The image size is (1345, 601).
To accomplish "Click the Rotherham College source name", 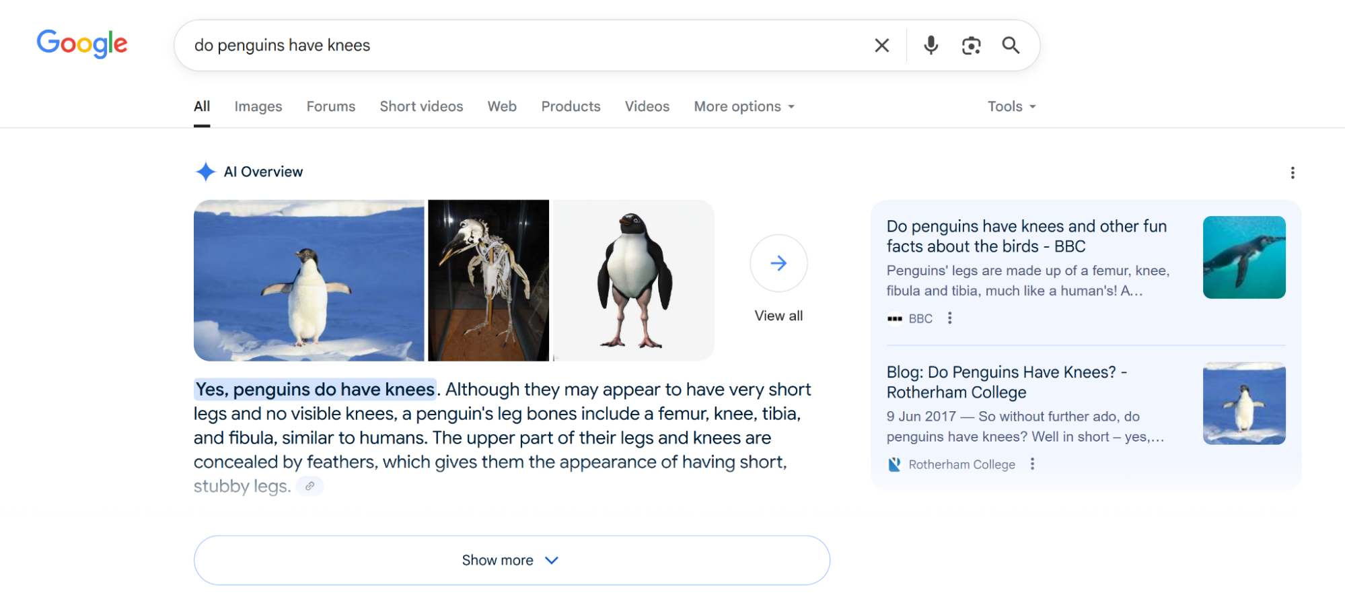I will click(961, 464).
